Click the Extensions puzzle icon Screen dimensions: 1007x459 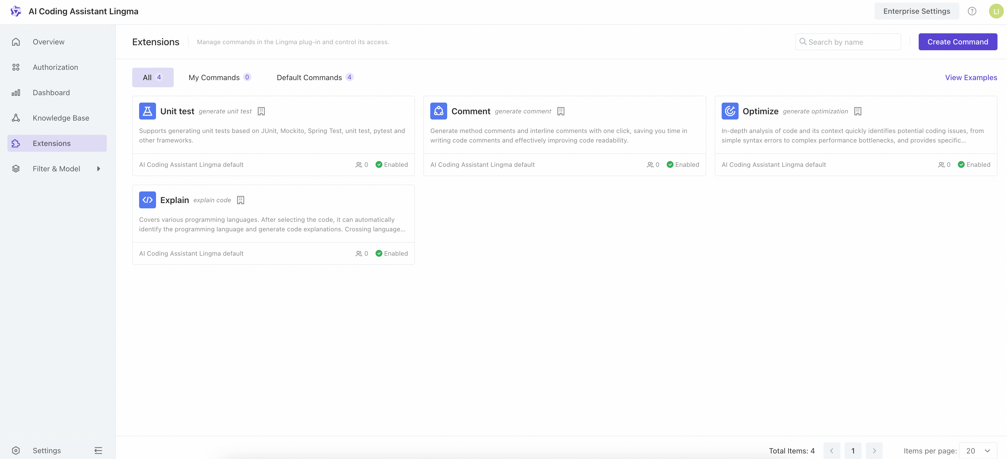tap(16, 144)
